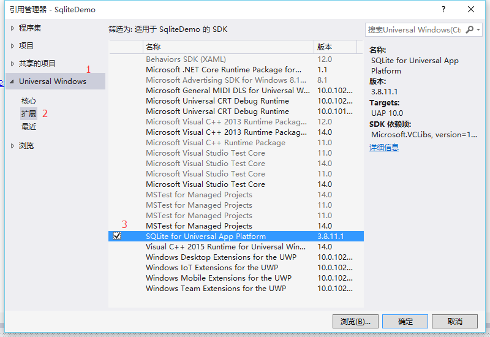Select Windows IoT Extensions for the UWP
490x337 pixels.
coord(236,268)
